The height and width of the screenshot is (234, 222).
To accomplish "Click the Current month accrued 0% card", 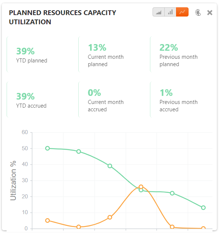I will click(114, 100).
